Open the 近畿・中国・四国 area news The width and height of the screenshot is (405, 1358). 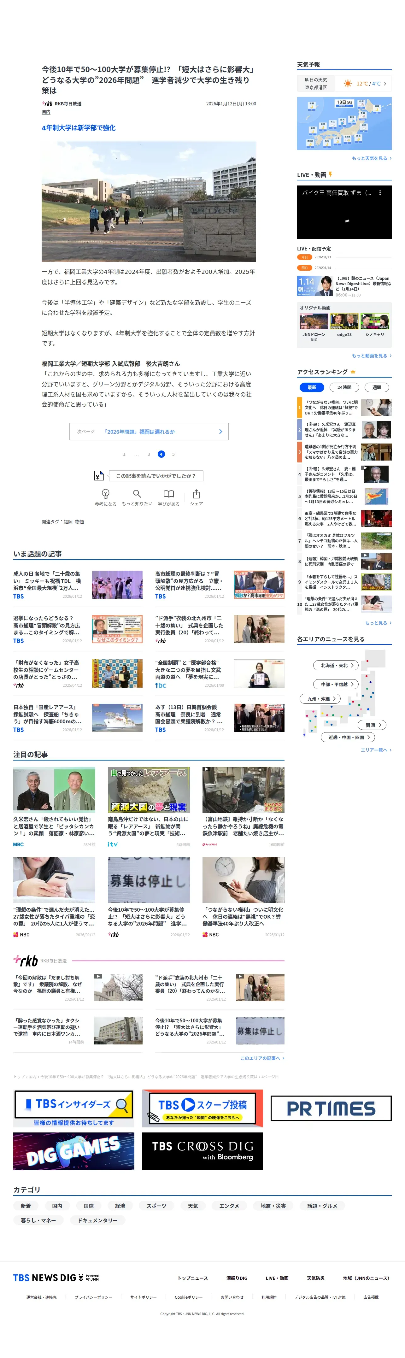[348, 737]
